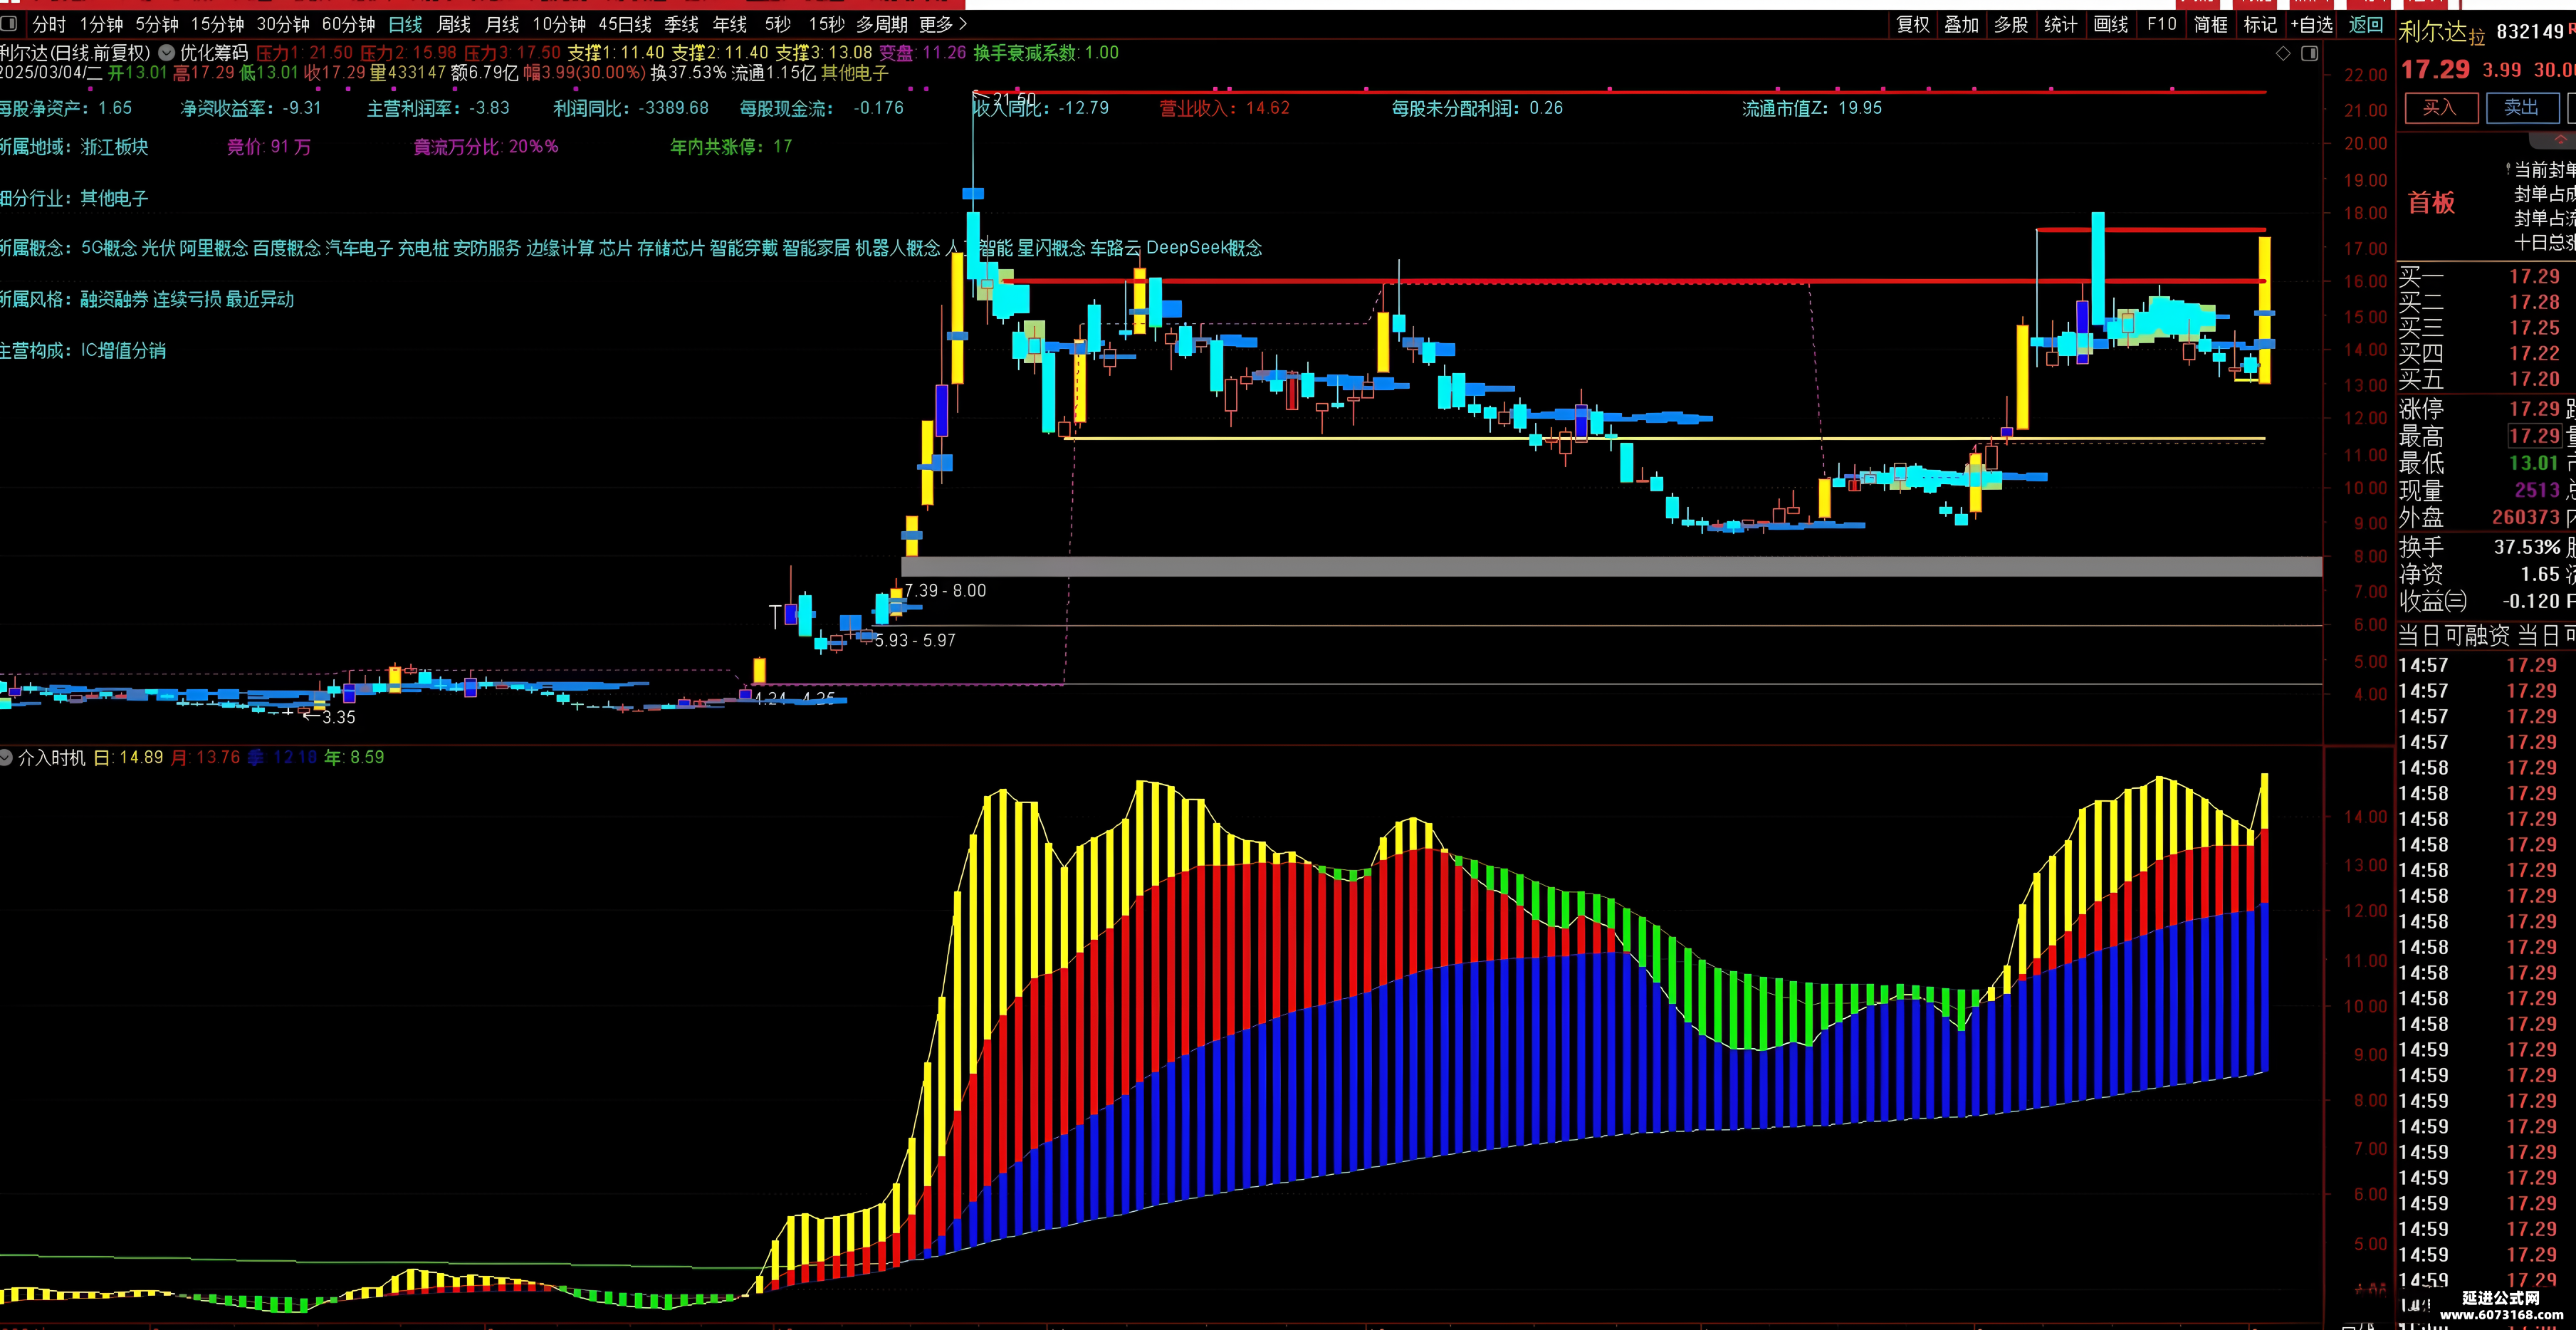The width and height of the screenshot is (2576, 1330).
Task: Switch to 周线 weekly chart tab
Action: click(x=454, y=24)
